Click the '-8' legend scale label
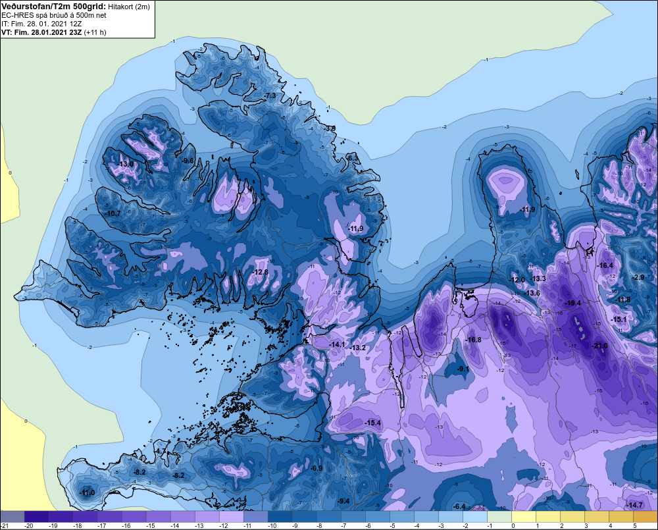 tap(320, 526)
